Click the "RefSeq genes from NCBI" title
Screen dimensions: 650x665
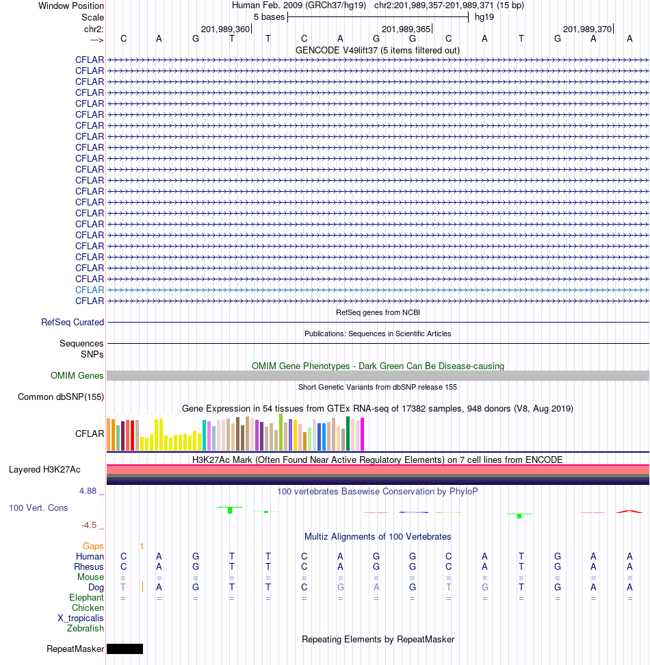pyautogui.click(x=378, y=312)
